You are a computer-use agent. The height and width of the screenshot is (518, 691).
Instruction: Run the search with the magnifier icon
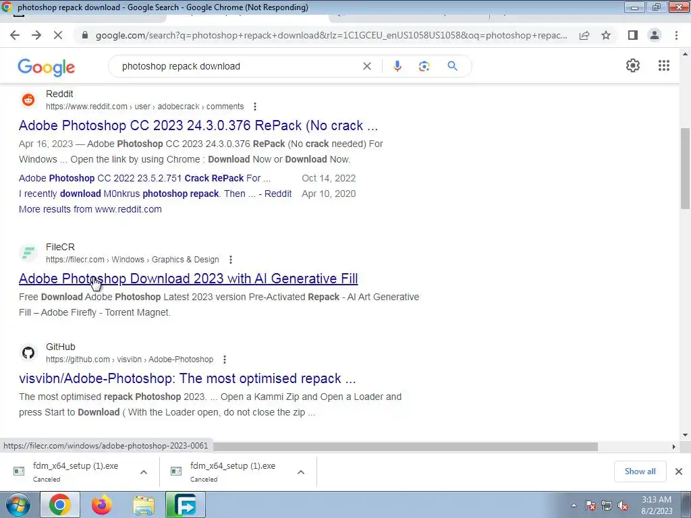coord(452,66)
